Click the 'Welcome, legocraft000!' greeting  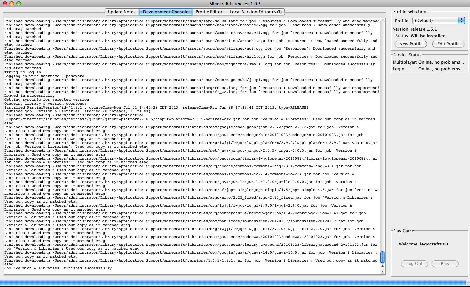pyautogui.click(x=424, y=244)
